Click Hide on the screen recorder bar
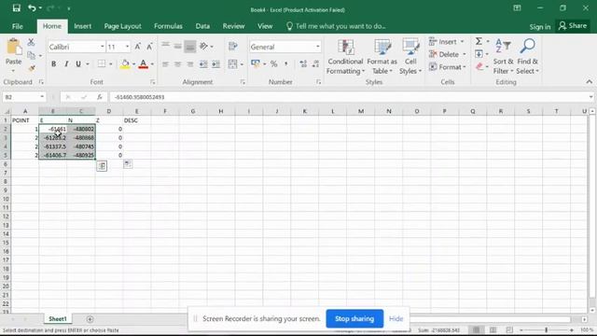 (x=396, y=318)
